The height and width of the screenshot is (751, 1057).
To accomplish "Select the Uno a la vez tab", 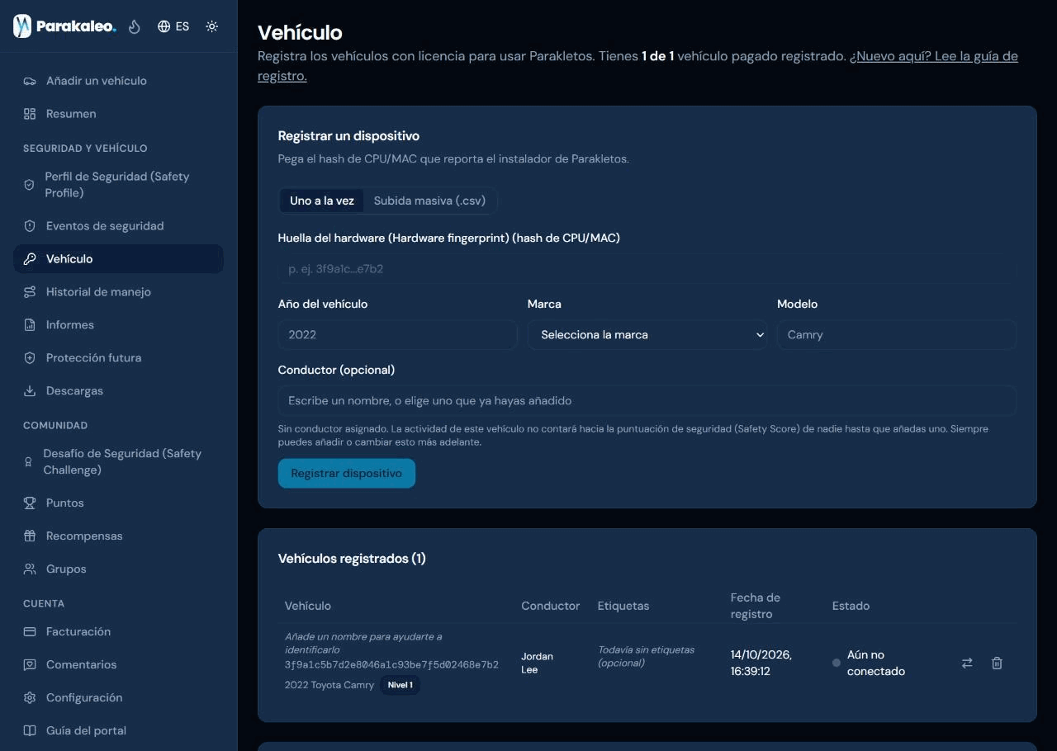I will (x=322, y=201).
